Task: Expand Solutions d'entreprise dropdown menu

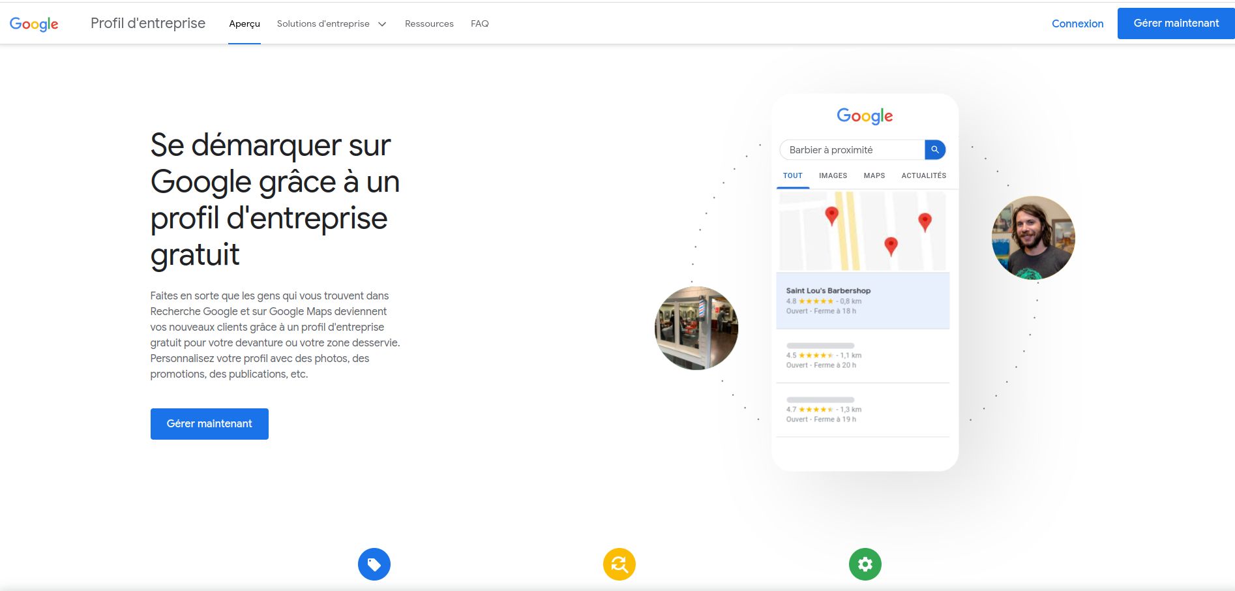Action: 332,23
